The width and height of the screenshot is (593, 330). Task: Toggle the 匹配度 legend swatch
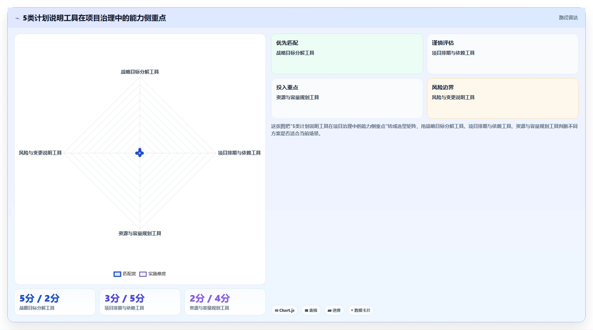[x=117, y=274]
